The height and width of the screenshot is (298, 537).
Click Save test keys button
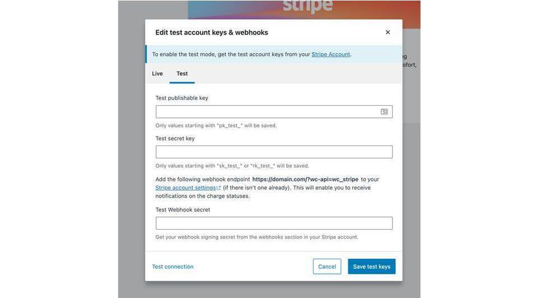(x=371, y=267)
